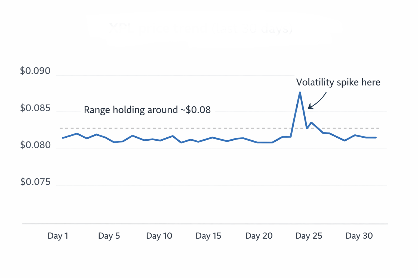The height and width of the screenshot is (278, 418).
Task: Select the "Range holding around ~$0.08" label
Action: click(147, 110)
